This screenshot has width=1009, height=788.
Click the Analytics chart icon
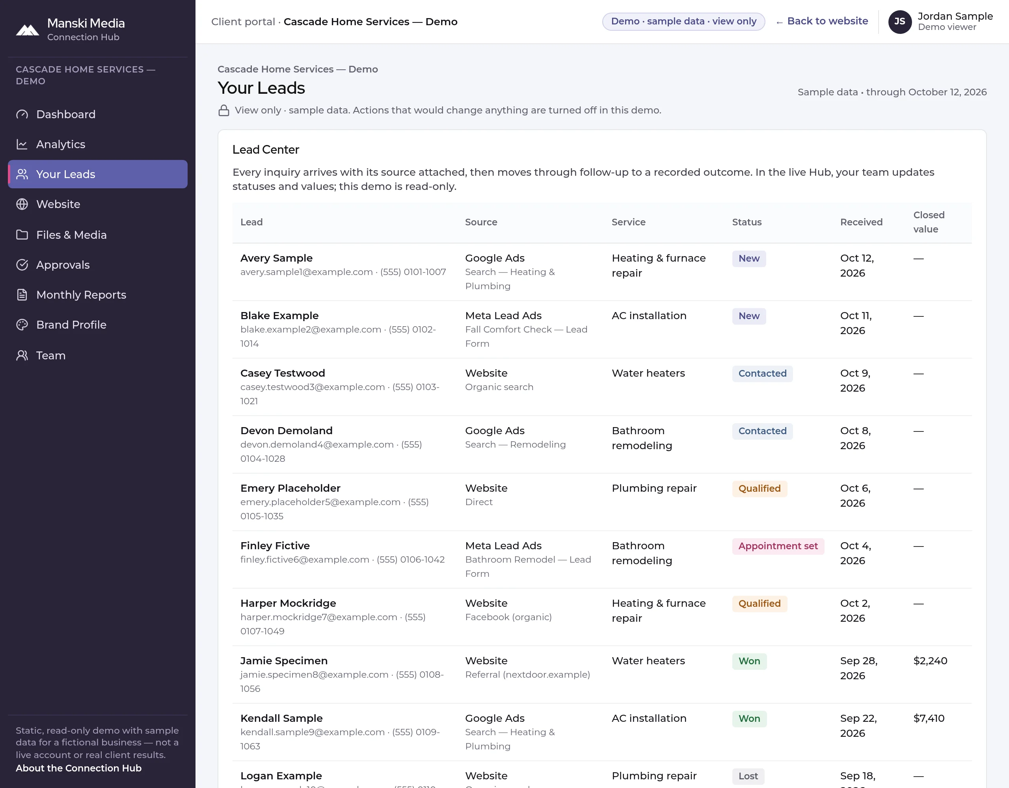click(x=22, y=144)
